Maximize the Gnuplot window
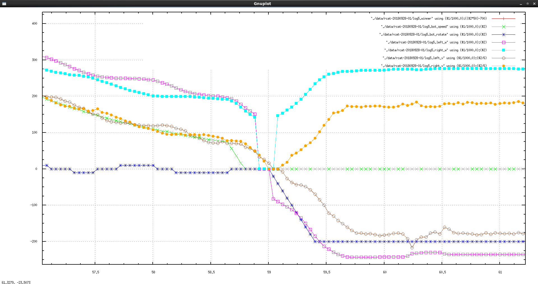Image resolution: width=538 pixels, height=284 pixels. coord(527,4)
